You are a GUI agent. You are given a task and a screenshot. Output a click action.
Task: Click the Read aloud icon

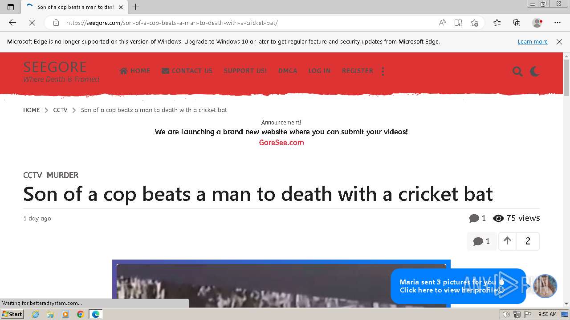[442, 23]
